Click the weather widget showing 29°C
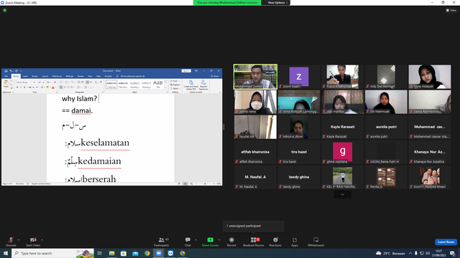 coord(390,253)
